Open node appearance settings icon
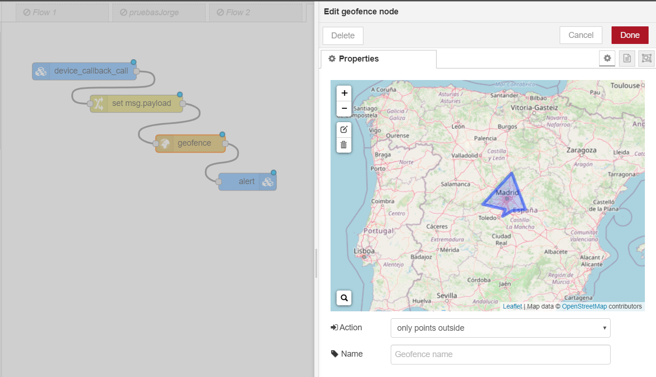The height and width of the screenshot is (377, 656). click(x=646, y=58)
